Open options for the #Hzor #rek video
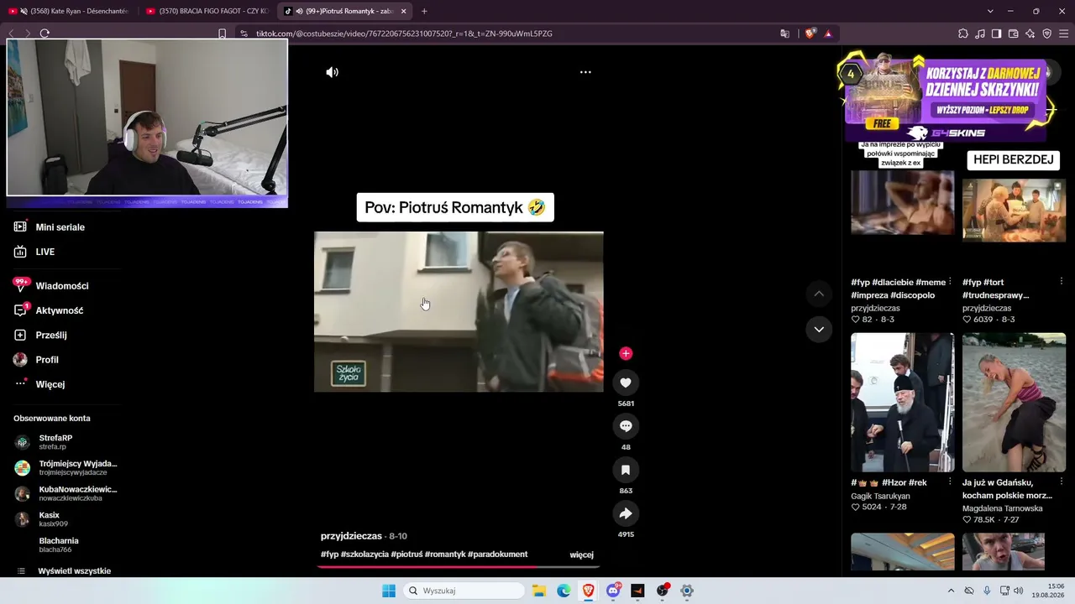Image resolution: width=1075 pixels, height=604 pixels. pos(950,482)
